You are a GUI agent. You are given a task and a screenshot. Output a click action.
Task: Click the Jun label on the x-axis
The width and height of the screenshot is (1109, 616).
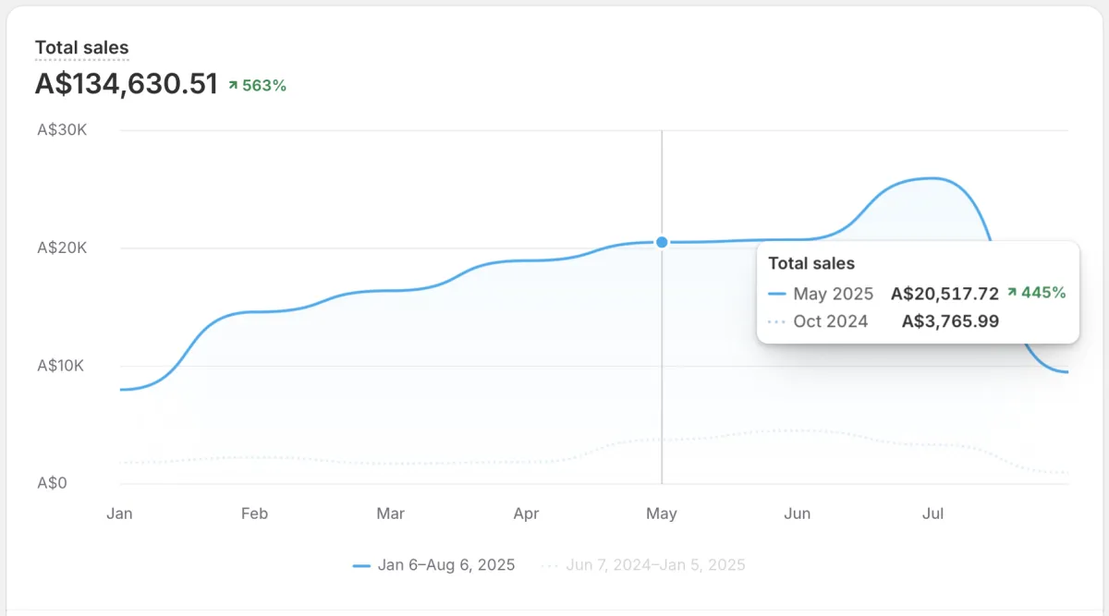[797, 513]
